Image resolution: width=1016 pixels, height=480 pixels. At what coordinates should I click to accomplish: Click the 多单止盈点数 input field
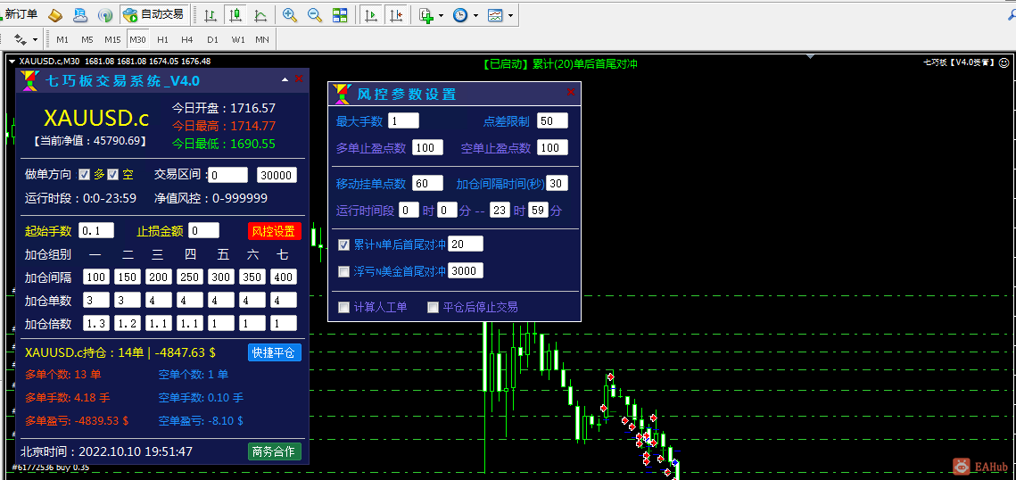427,148
